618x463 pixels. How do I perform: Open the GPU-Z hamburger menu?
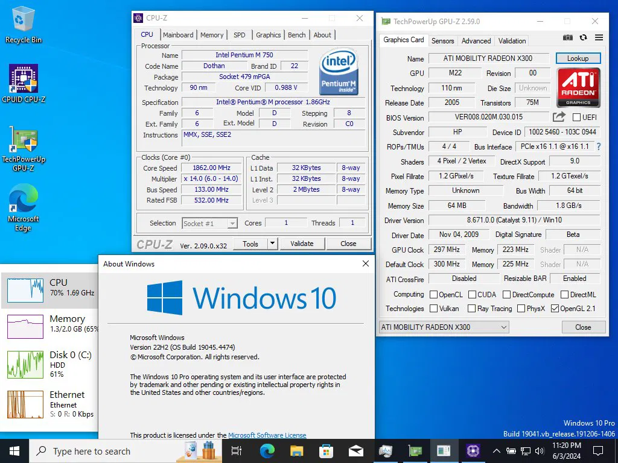(x=599, y=37)
